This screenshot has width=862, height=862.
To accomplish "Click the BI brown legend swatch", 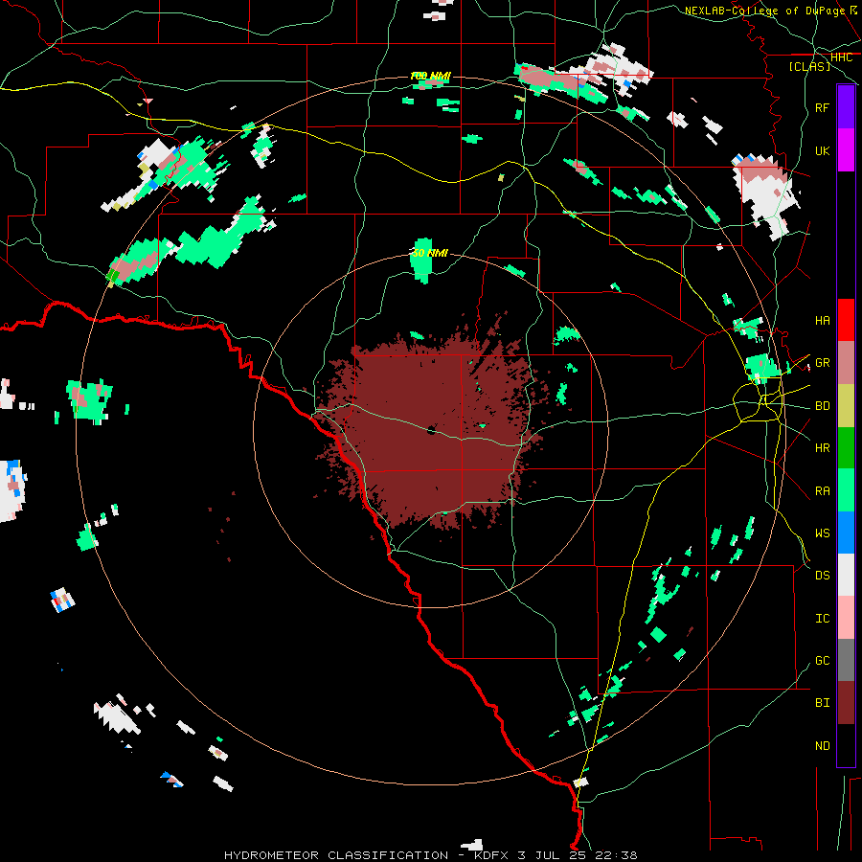I will pyautogui.click(x=846, y=703).
